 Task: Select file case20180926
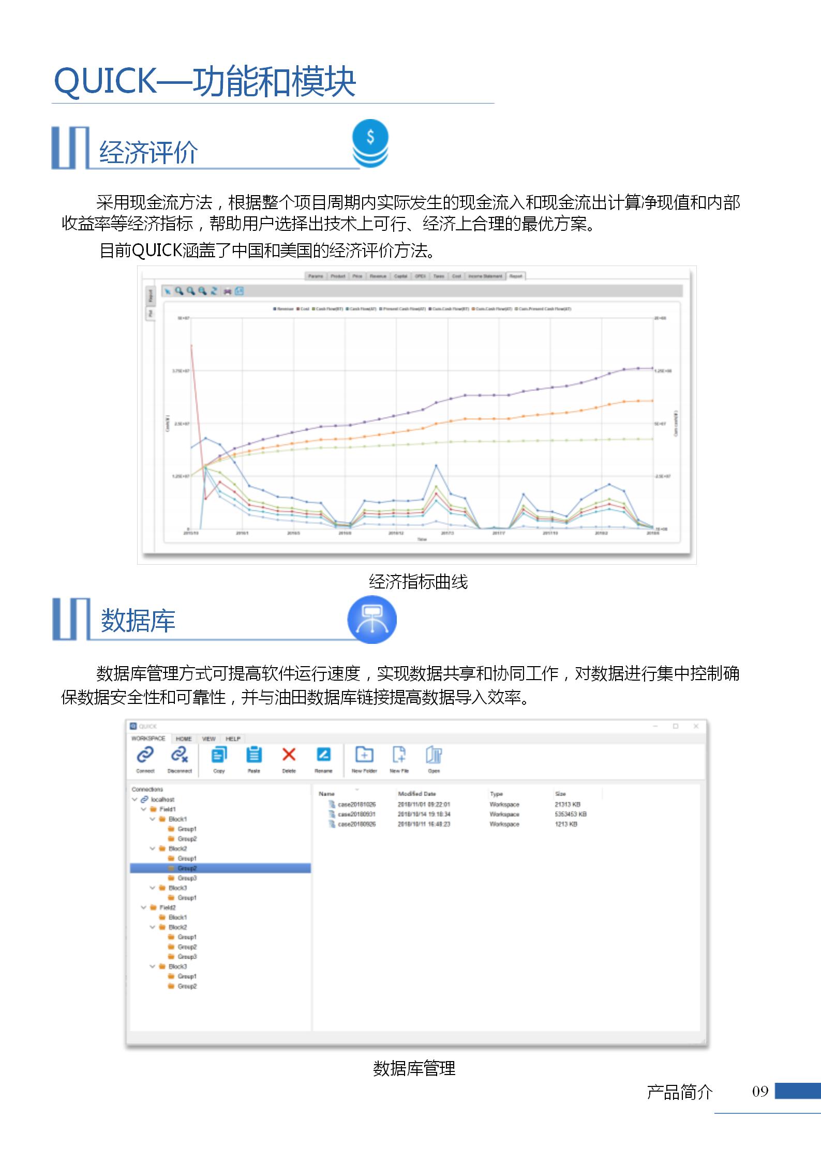(357, 824)
